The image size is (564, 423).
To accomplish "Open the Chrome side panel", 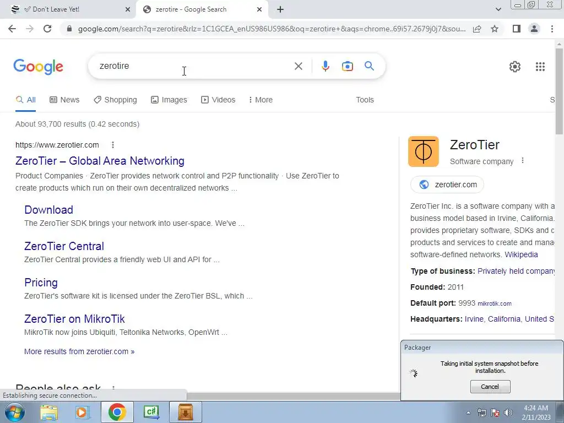I will coord(517,29).
